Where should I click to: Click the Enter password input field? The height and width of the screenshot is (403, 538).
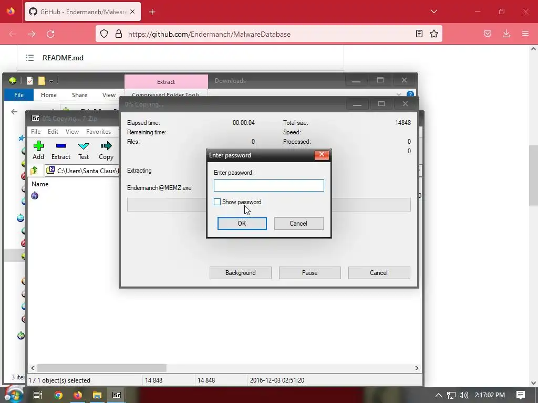[268, 185]
